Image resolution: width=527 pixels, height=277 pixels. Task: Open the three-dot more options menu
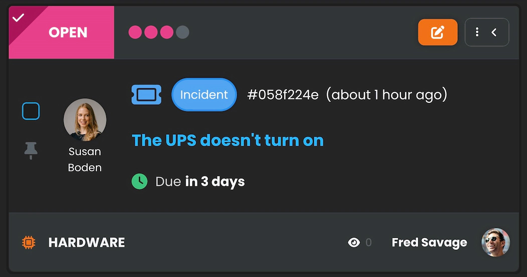pos(477,33)
